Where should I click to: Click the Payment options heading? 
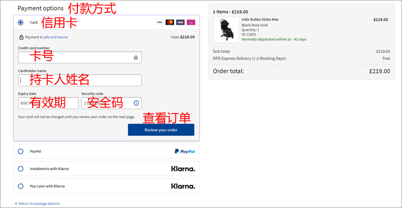[41, 8]
